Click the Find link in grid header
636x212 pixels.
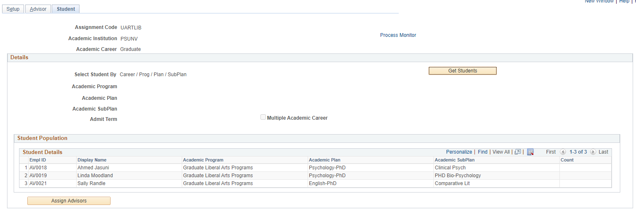[x=482, y=152]
